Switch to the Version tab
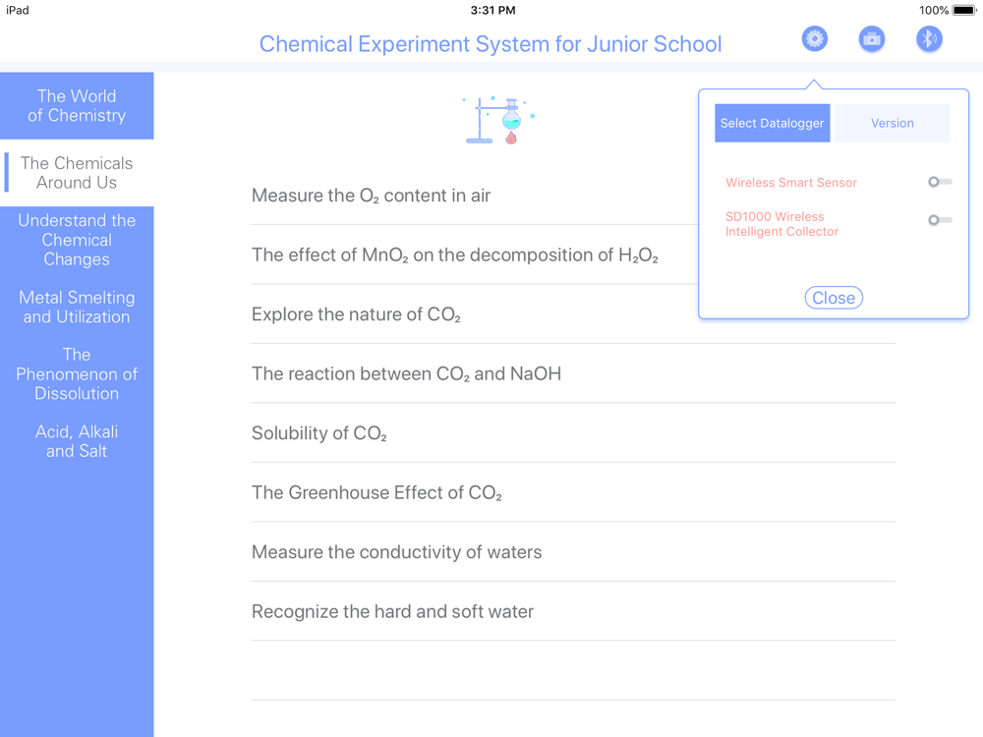The height and width of the screenshot is (737, 983). pyautogui.click(x=893, y=123)
